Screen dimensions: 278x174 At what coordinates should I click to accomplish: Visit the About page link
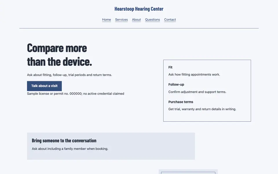click(x=136, y=19)
